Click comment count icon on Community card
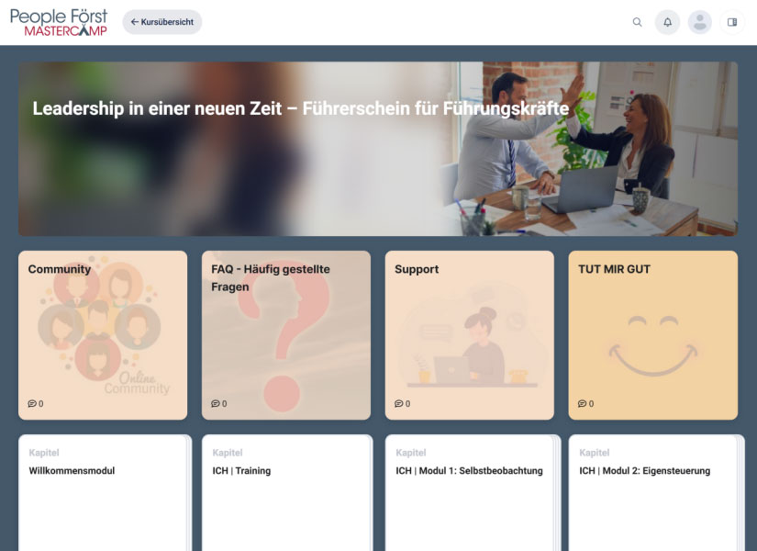 point(32,403)
